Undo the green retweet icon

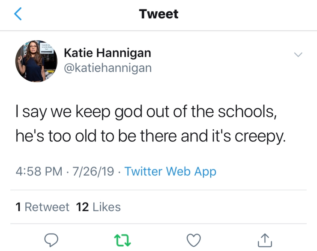[123, 240]
